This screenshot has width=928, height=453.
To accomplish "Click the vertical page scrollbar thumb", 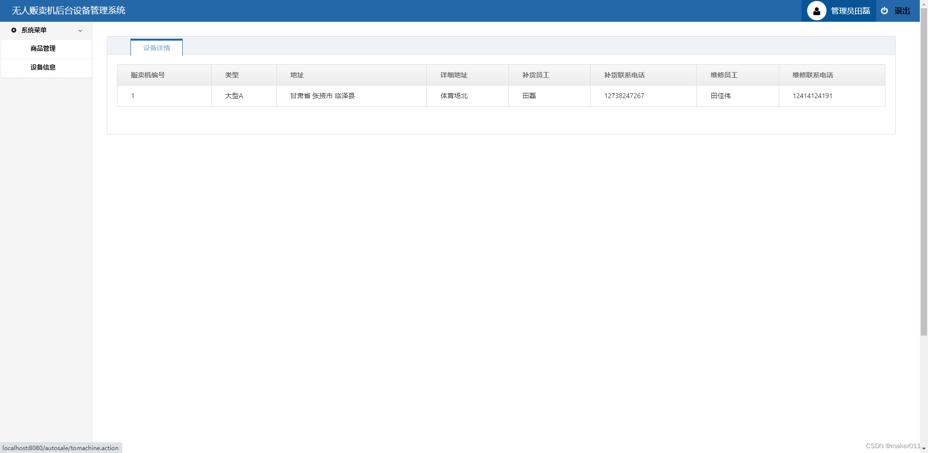I will coord(924,172).
